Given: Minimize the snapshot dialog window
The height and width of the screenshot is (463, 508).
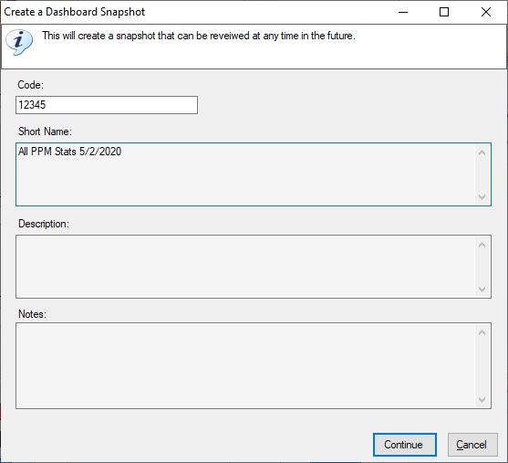Looking at the screenshot, I should pos(403,12).
